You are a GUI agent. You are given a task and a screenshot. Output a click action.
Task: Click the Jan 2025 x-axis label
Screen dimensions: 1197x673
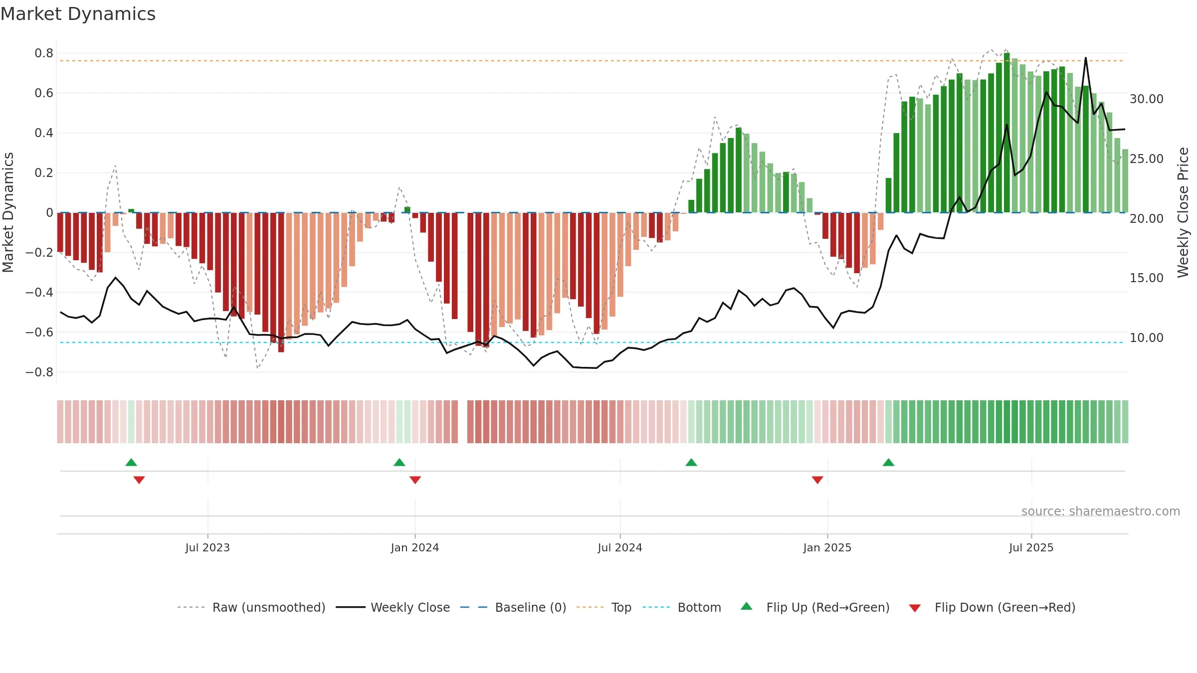(827, 547)
